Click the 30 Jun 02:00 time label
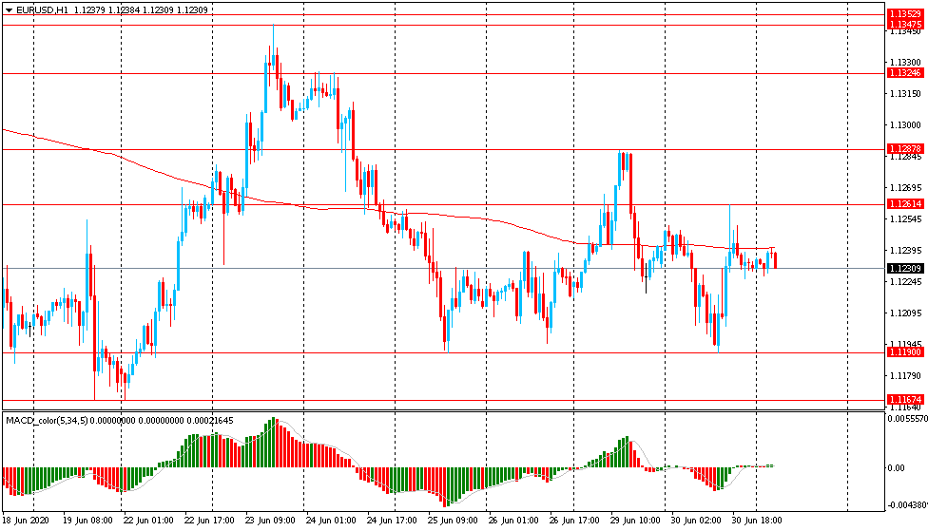The width and height of the screenshot is (928, 531). click(x=696, y=521)
